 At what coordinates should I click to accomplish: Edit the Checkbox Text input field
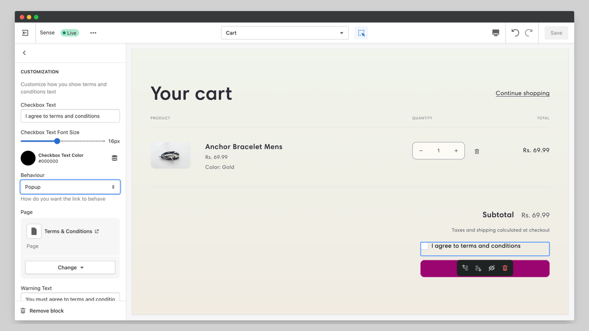[70, 116]
